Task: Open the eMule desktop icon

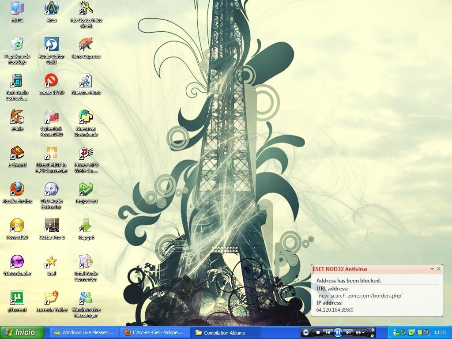Action: [17, 117]
